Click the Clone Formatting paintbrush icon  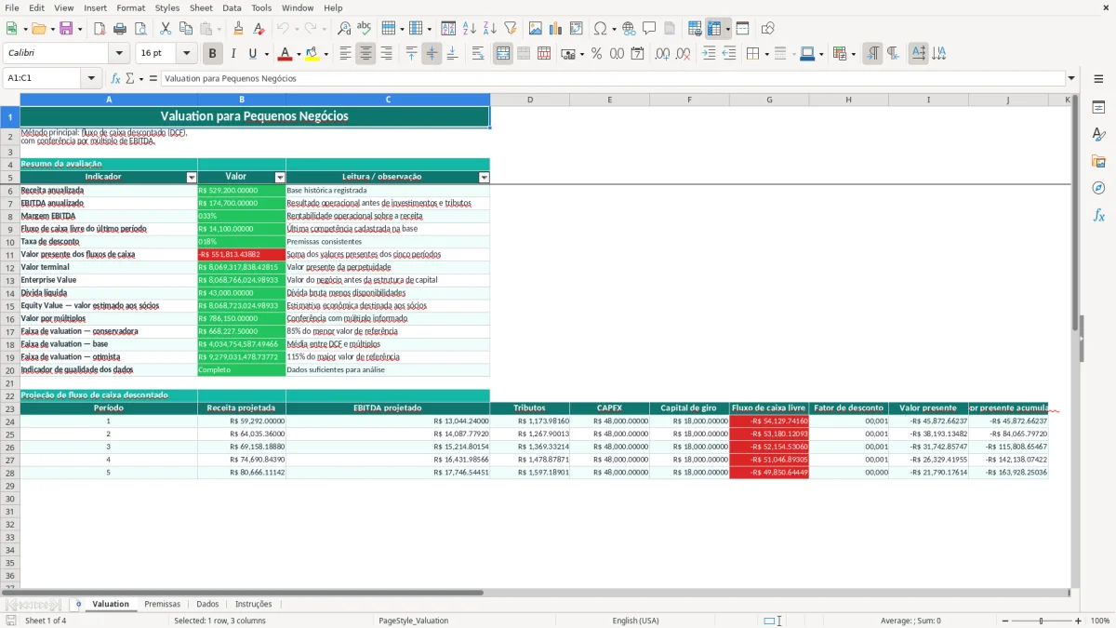pos(238,29)
